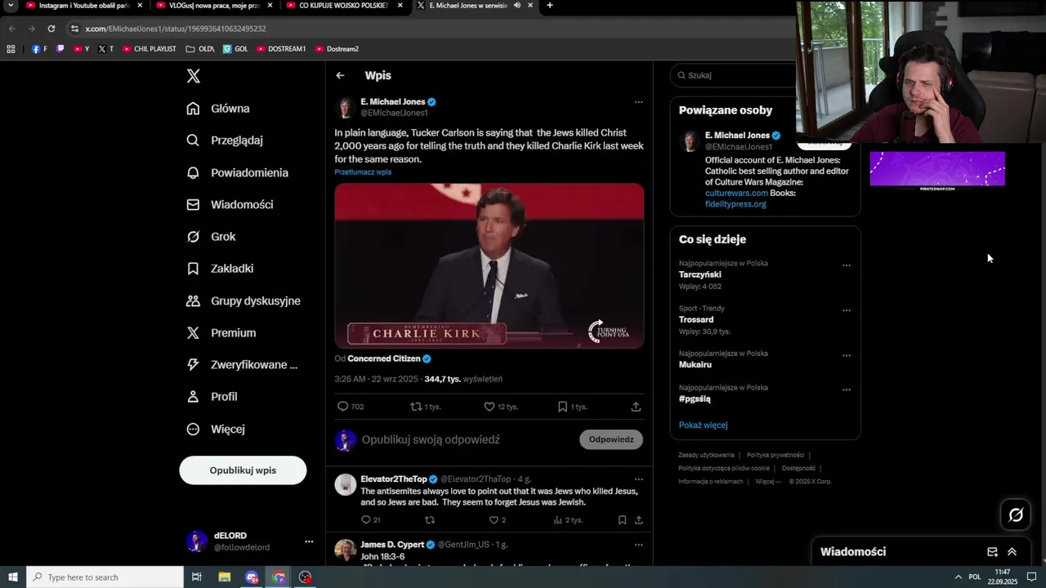This screenshot has width=1046, height=588.
Task: Go back using the Wpis arrow
Action: click(340, 75)
